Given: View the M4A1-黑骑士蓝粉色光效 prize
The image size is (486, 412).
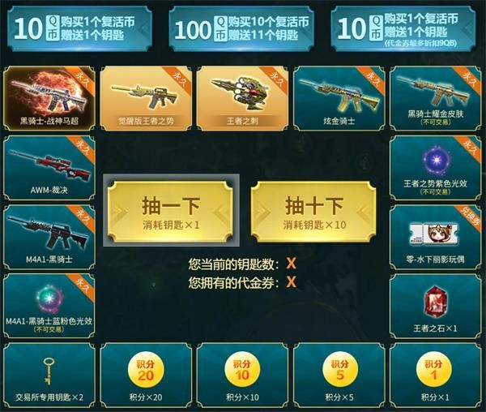Looking at the screenshot, I should 49,307.
